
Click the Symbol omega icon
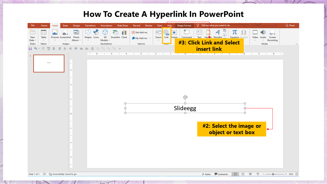(244, 32)
